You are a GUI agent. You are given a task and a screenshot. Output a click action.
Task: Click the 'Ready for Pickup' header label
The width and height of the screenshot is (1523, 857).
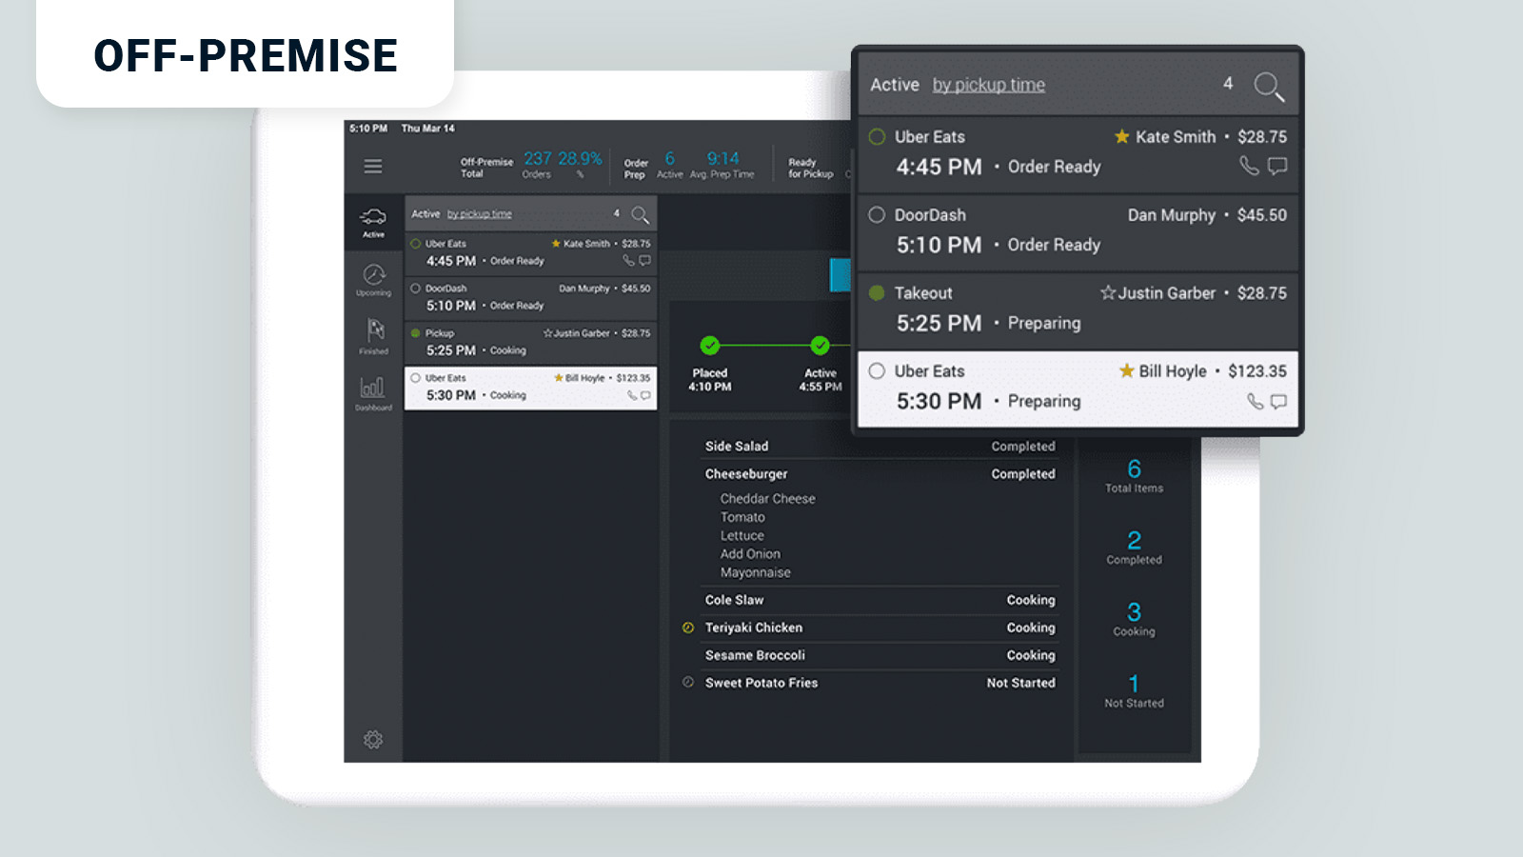click(810, 169)
